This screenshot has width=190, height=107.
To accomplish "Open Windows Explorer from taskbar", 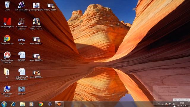I will [22, 104].
